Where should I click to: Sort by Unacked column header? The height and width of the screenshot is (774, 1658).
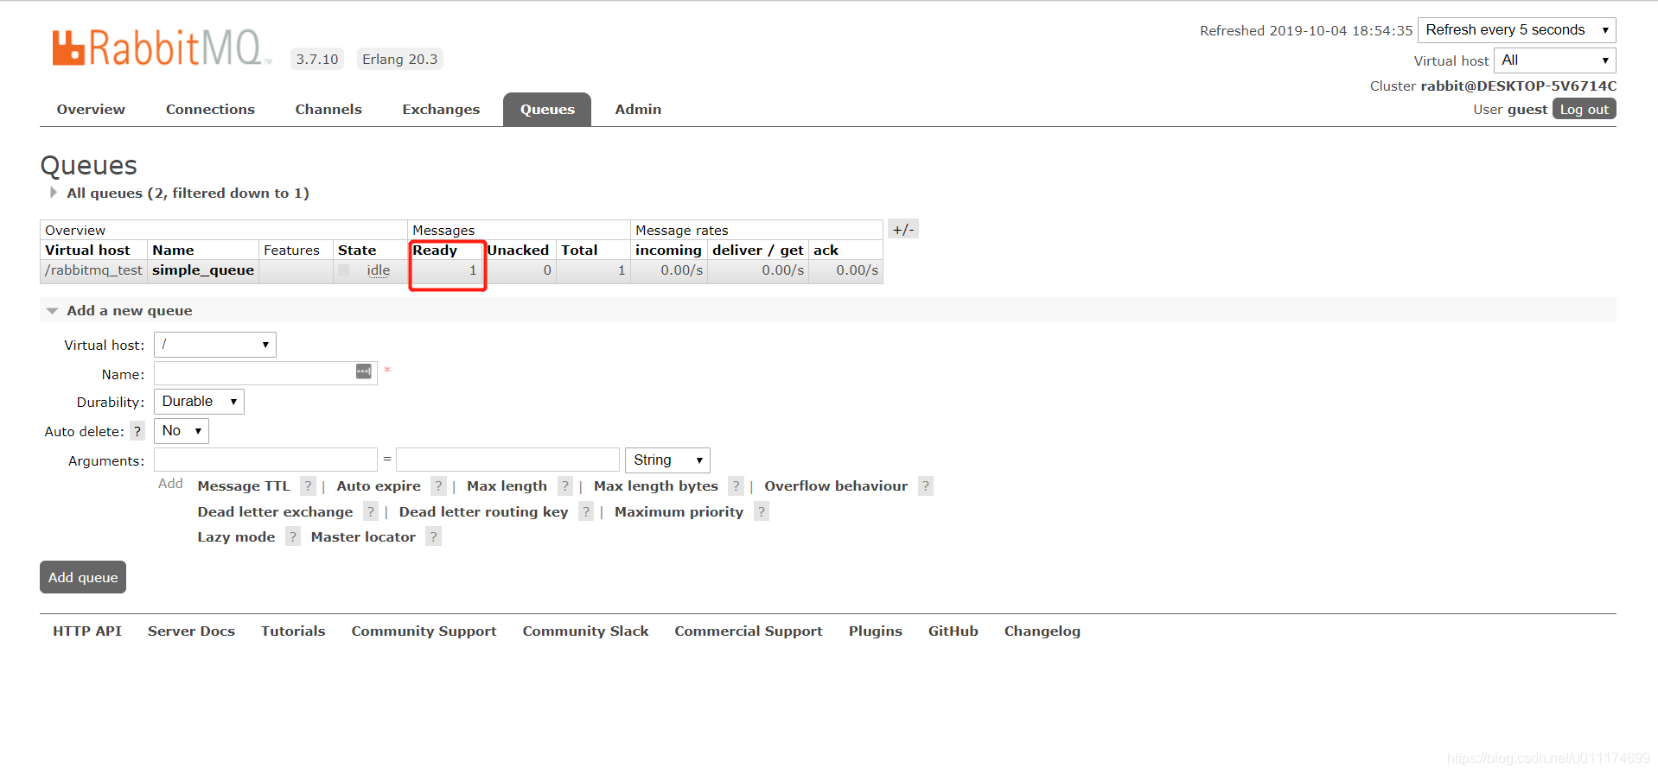click(x=518, y=250)
